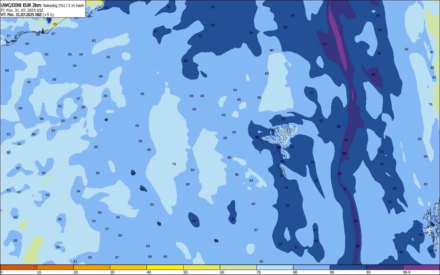Click the legend tick label 0
440x275 pixels.
(x=1, y=272)
